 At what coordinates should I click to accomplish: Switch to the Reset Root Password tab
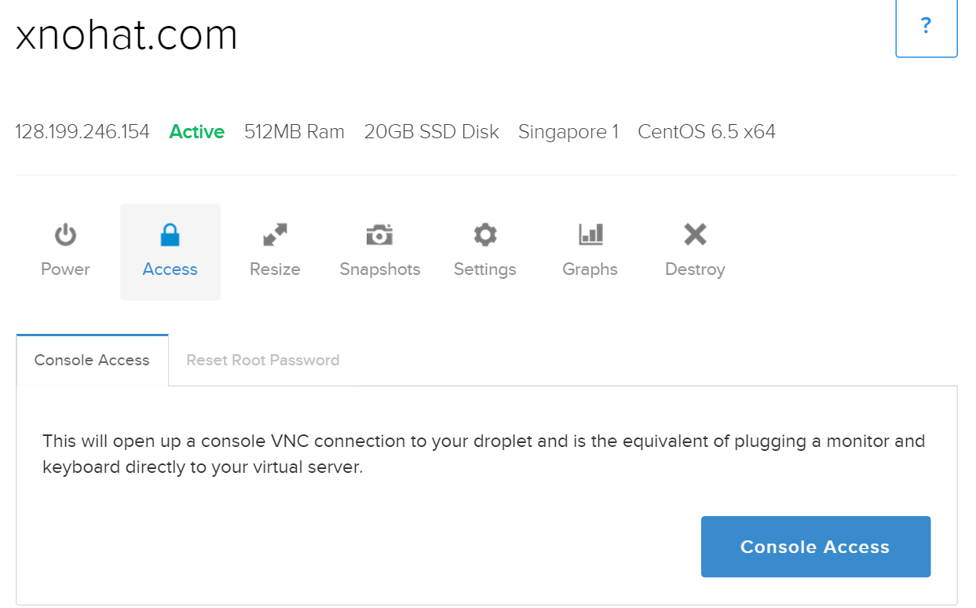[x=262, y=360]
